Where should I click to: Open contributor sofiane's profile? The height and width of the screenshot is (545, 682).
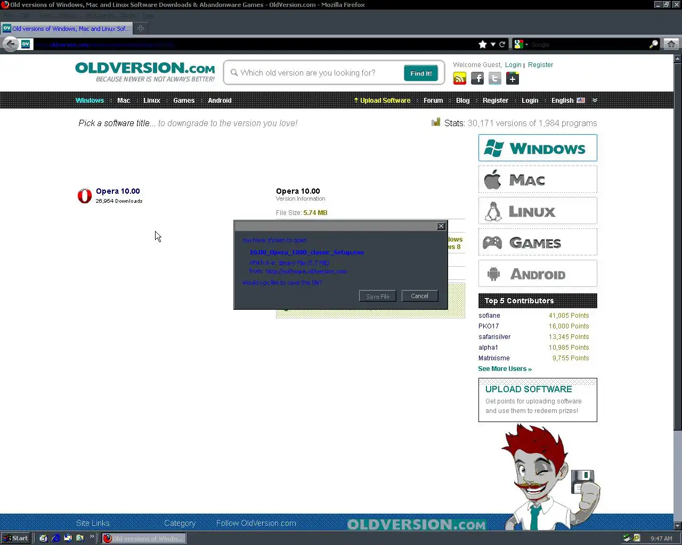pos(489,316)
